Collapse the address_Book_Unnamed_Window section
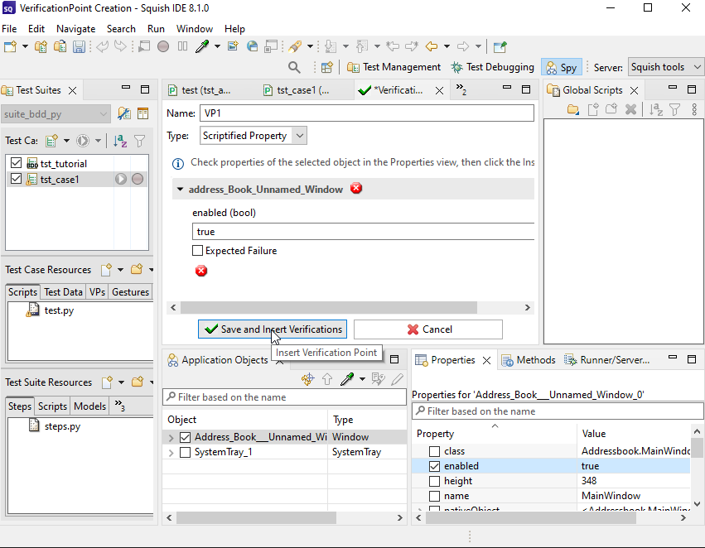This screenshot has height=548, width=705. coord(180,190)
